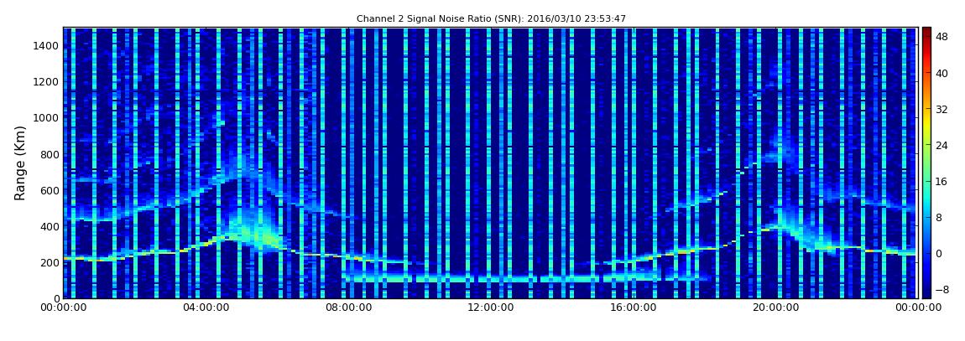965x341 pixels.
Task: Click the 1200 range tick label
Action: 47,82
